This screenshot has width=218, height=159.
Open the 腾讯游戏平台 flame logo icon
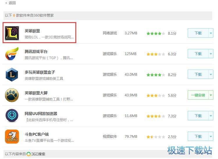point(12,54)
